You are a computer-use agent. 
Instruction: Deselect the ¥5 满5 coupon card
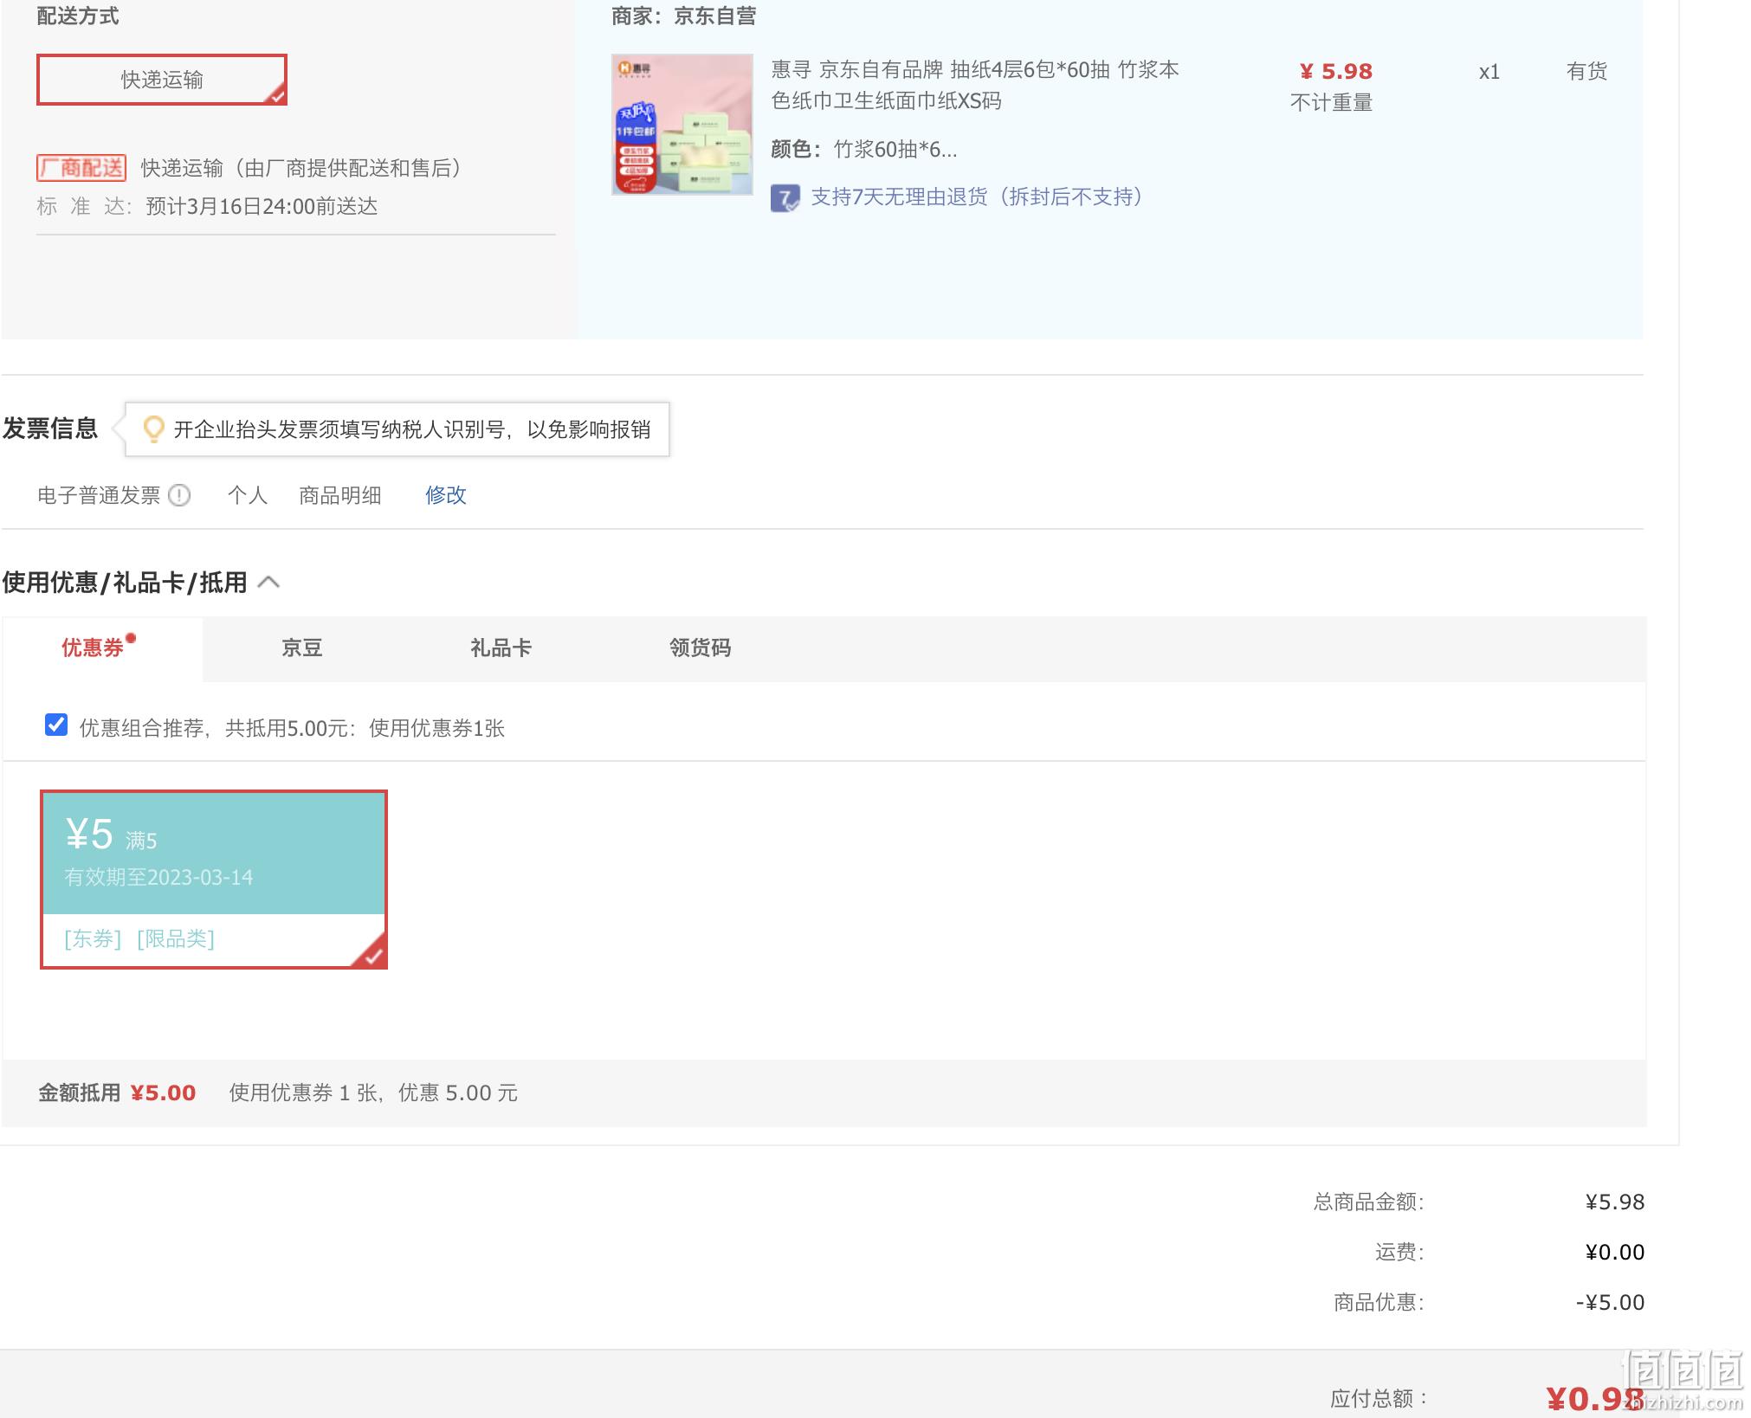(x=214, y=880)
